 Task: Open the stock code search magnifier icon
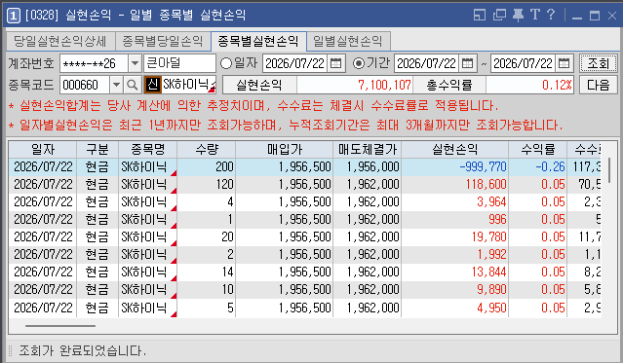[133, 85]
